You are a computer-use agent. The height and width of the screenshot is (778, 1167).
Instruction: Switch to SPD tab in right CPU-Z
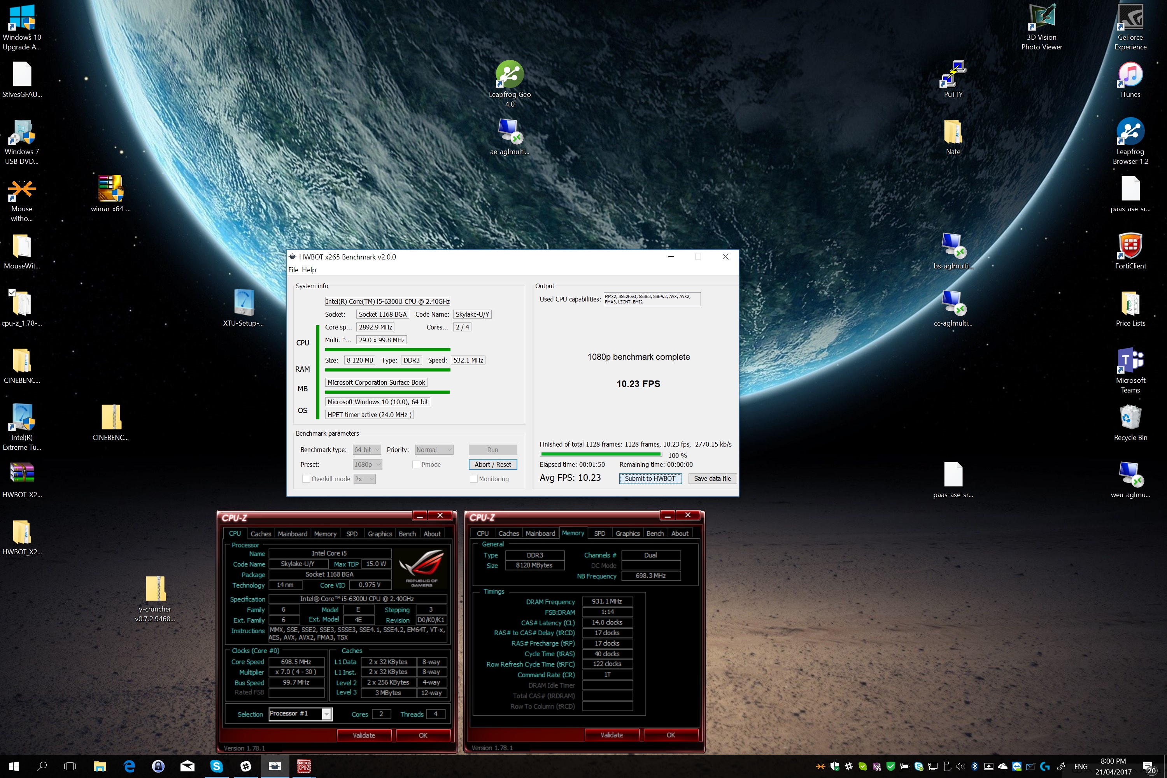point(599,533)
